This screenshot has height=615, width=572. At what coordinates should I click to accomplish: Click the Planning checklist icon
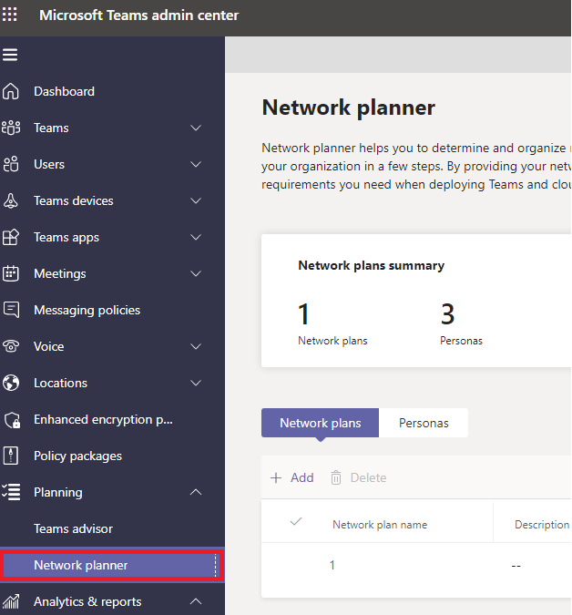pyautogui.click(x=11, y=492)
